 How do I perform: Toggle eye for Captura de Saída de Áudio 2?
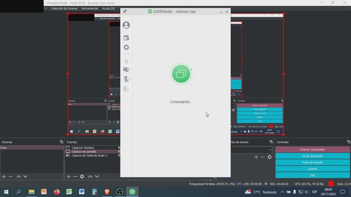click(x=119, y=155)
